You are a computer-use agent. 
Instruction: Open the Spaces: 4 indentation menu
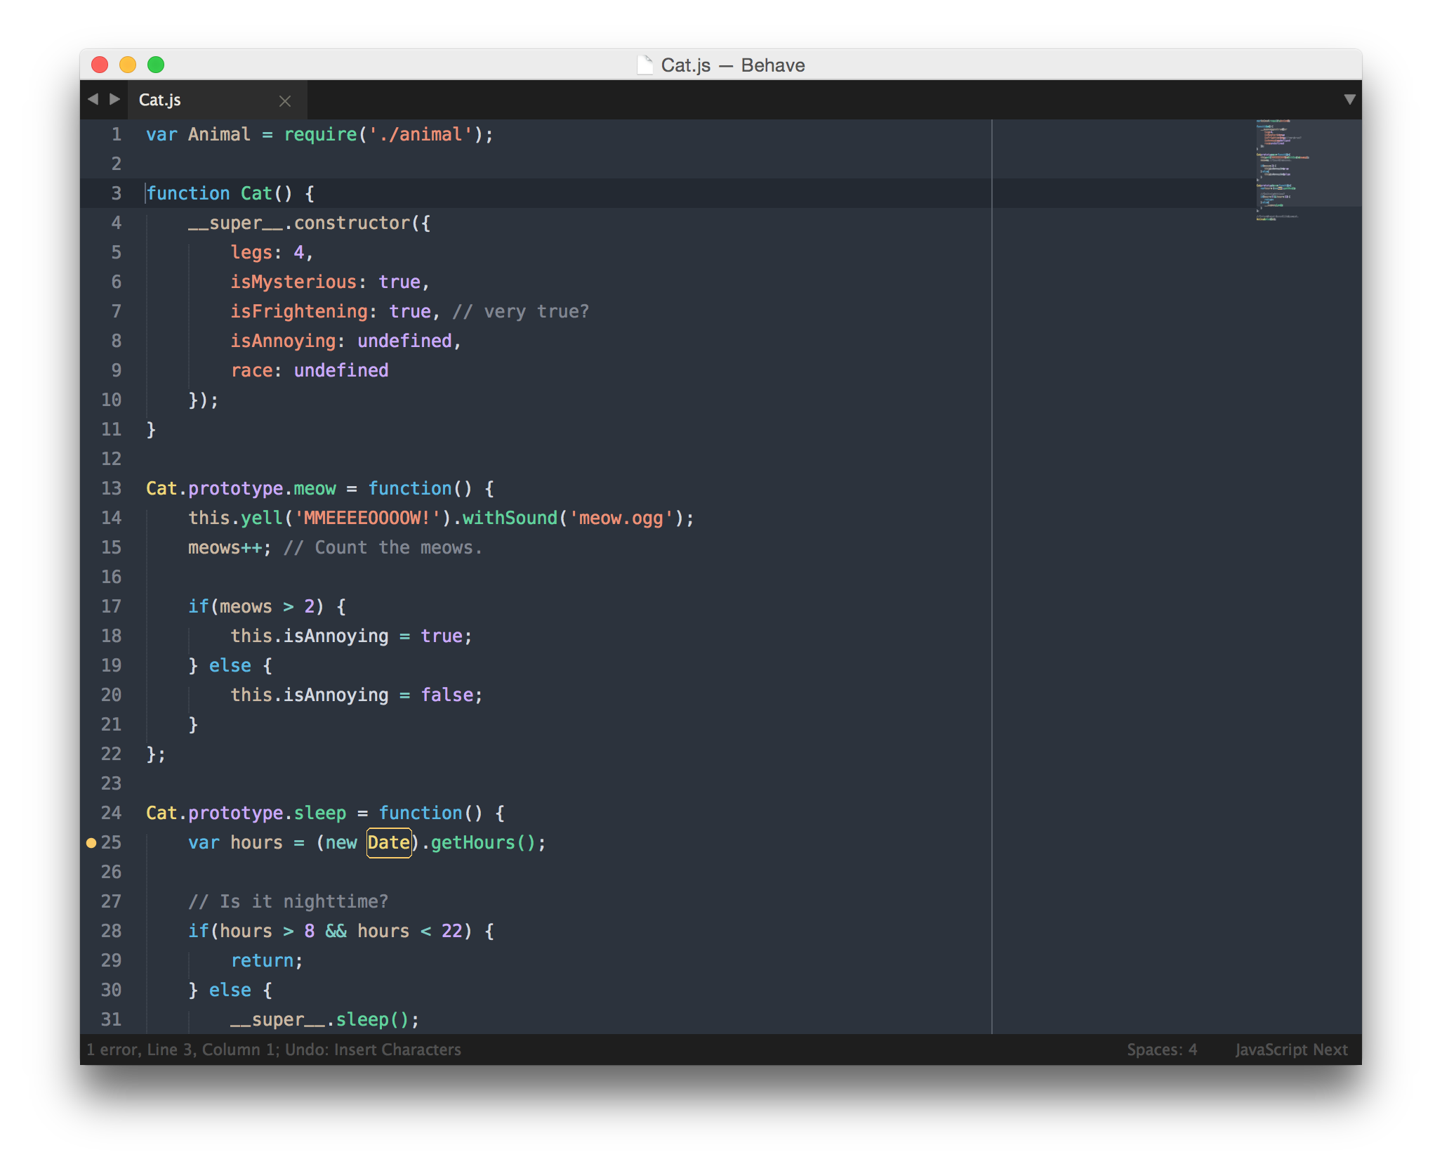point(1162,1050)
